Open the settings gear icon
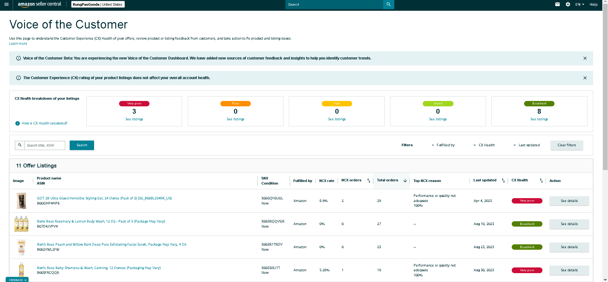 point(568,4)
